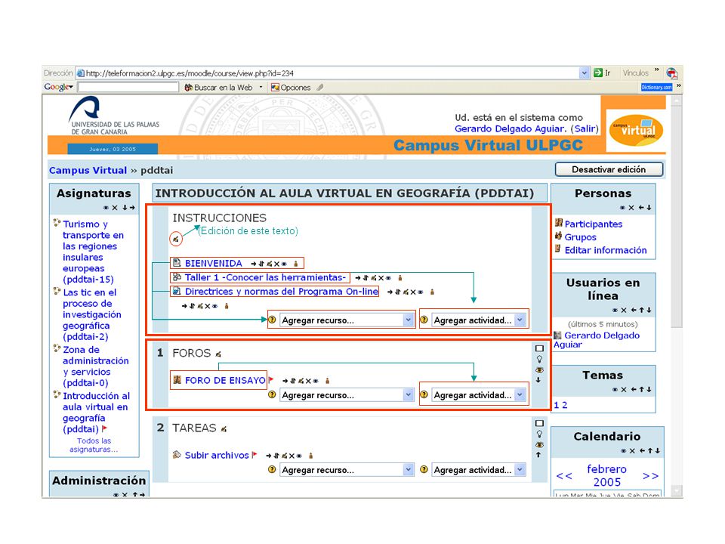
Task: Move Temas block up with arrow icon
Action: (x=642, y=390)
